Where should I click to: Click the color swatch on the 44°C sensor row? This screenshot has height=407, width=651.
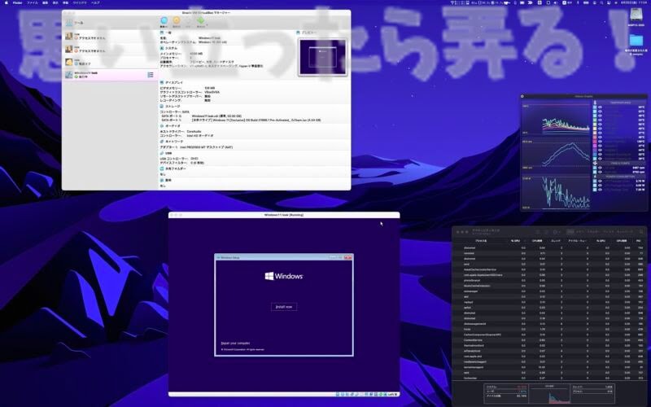click(595, 150)
